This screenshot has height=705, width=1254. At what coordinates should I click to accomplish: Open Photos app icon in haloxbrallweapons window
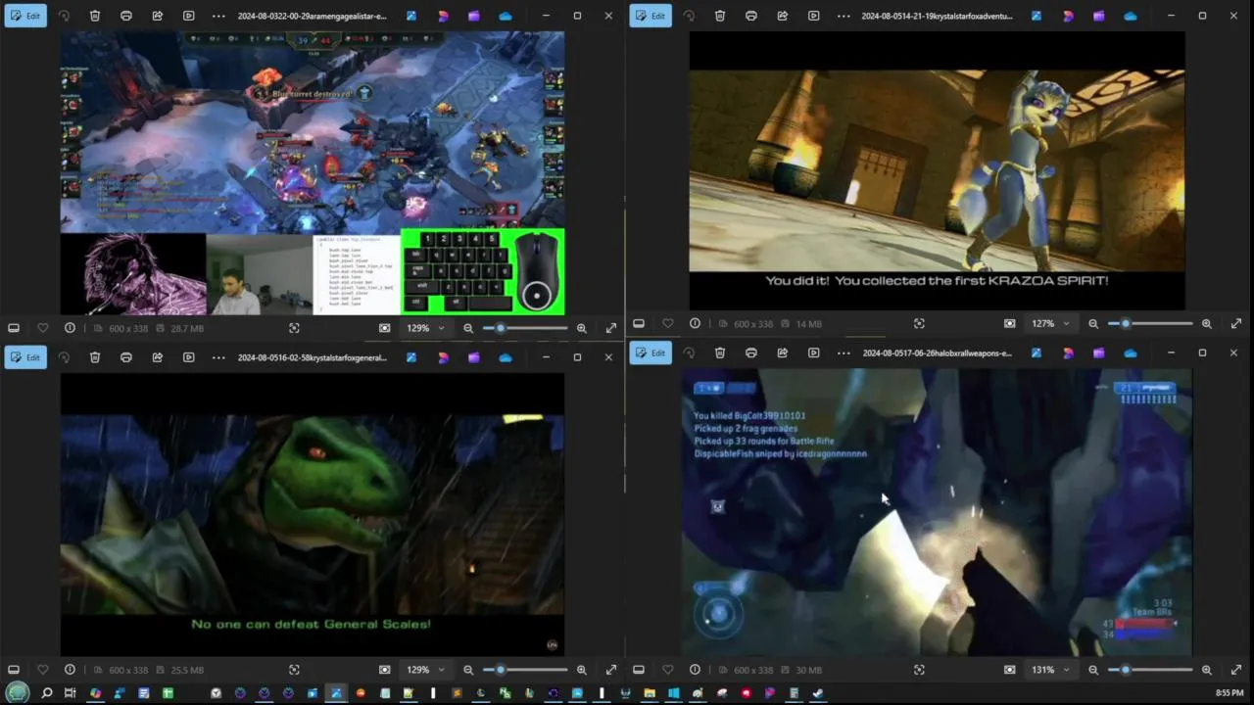(x=1037, y=352)
